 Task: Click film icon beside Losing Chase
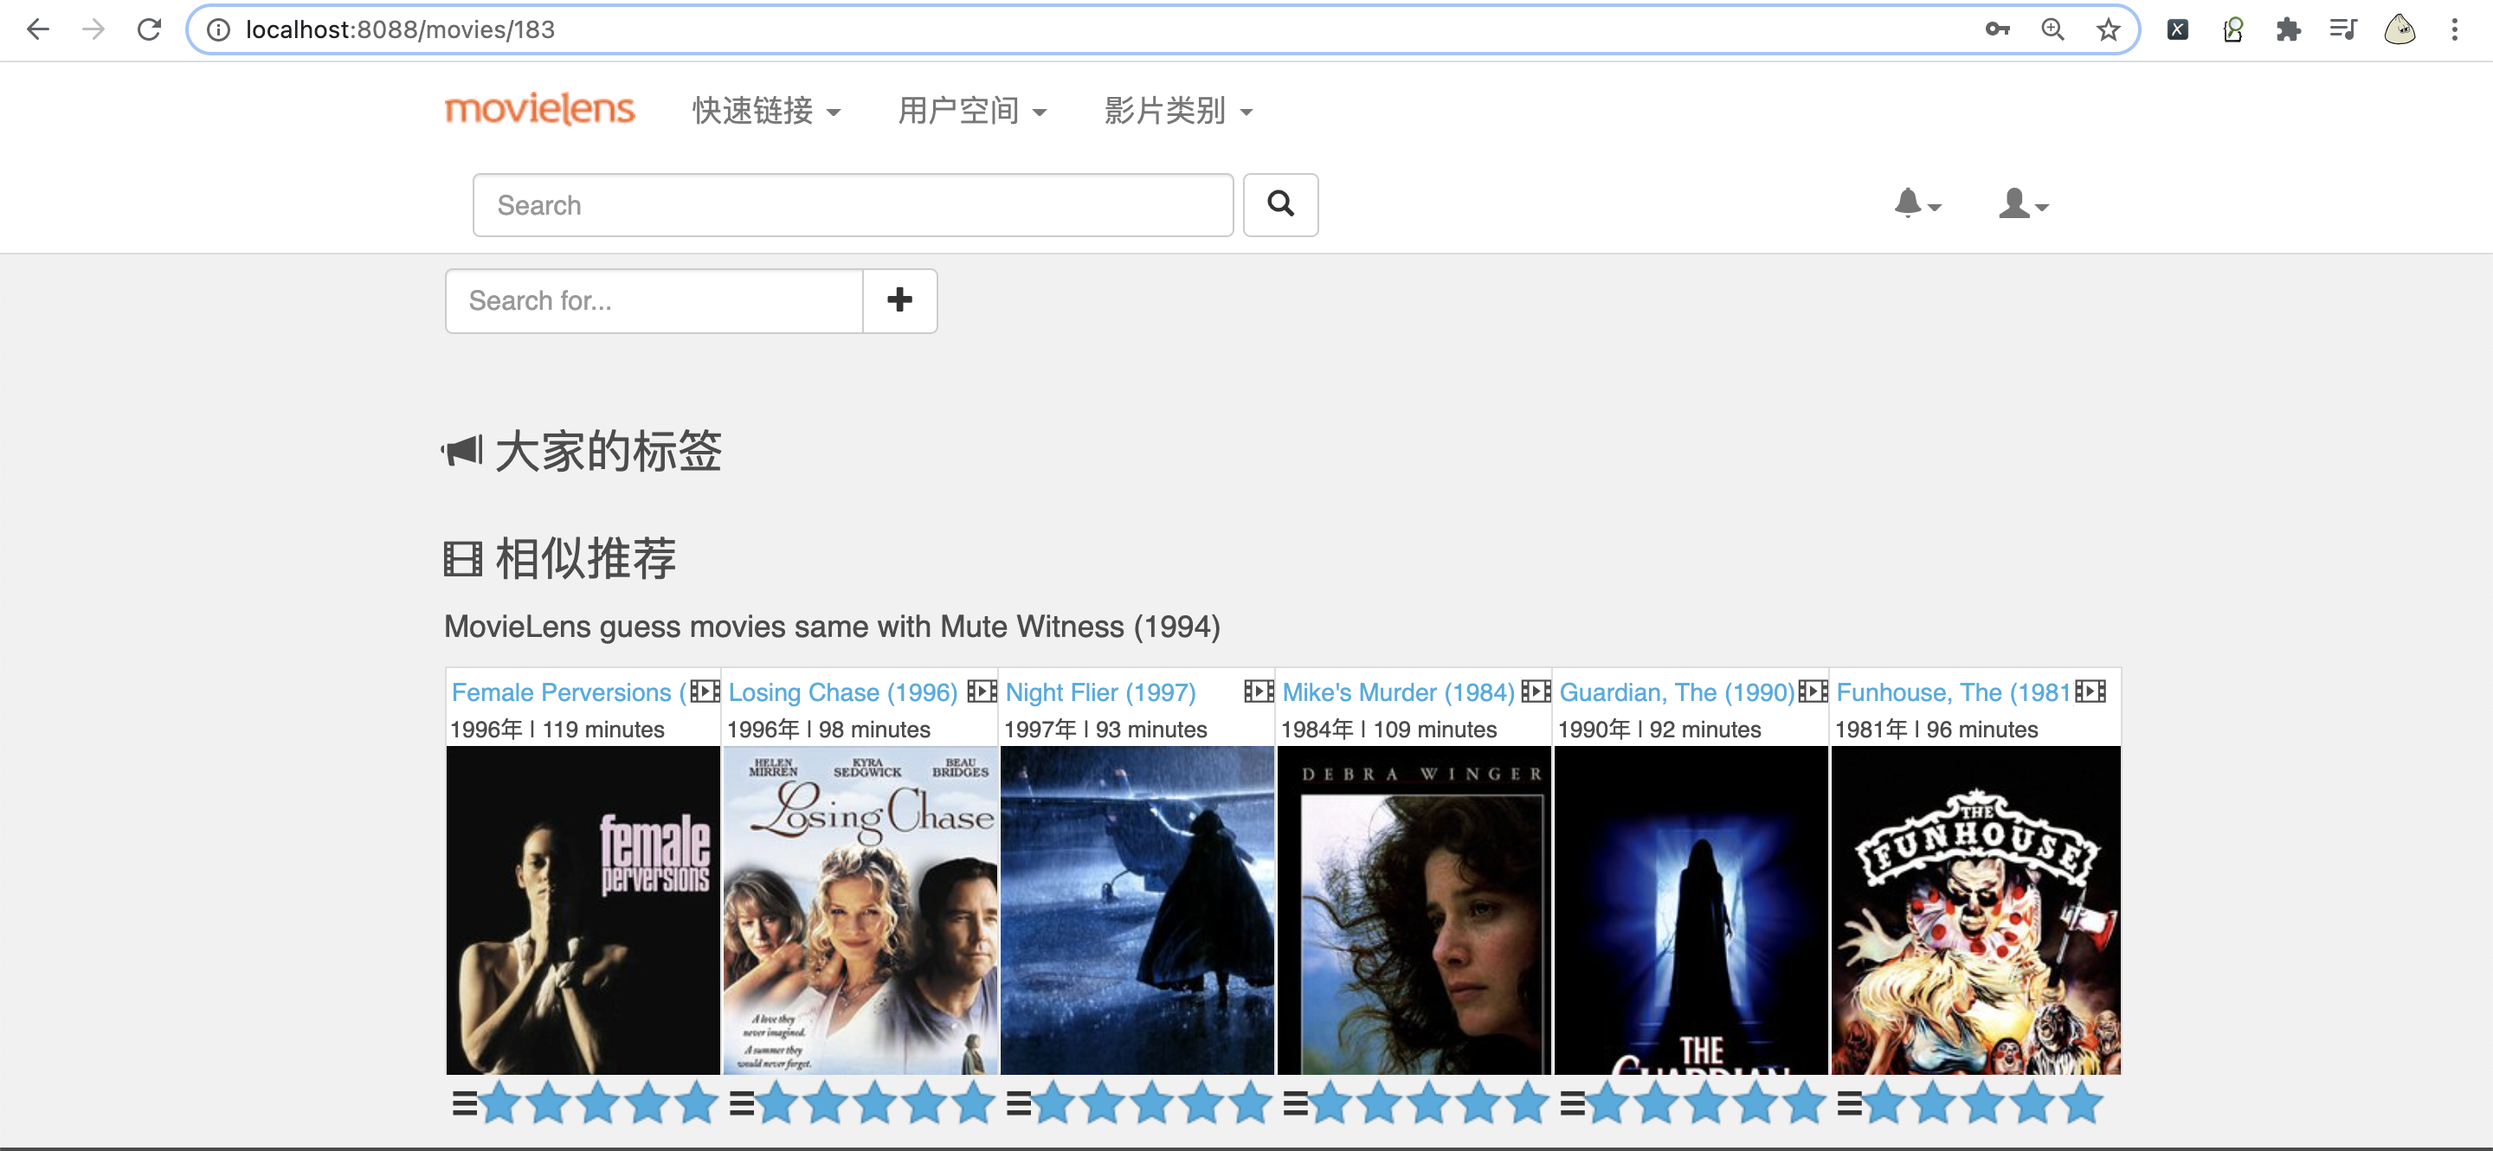(x=982, y=691)
